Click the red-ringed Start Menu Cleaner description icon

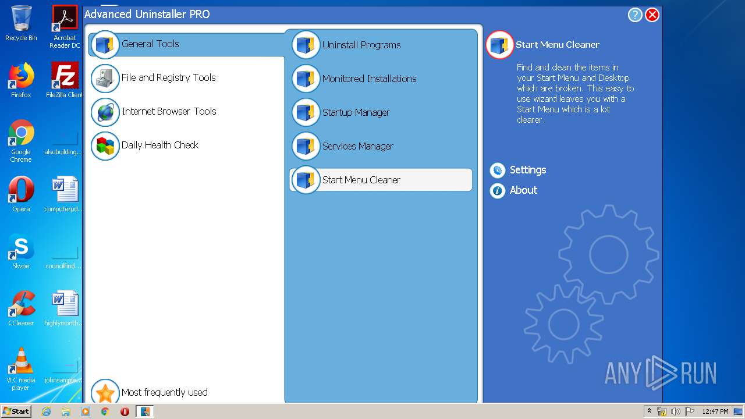499,45
